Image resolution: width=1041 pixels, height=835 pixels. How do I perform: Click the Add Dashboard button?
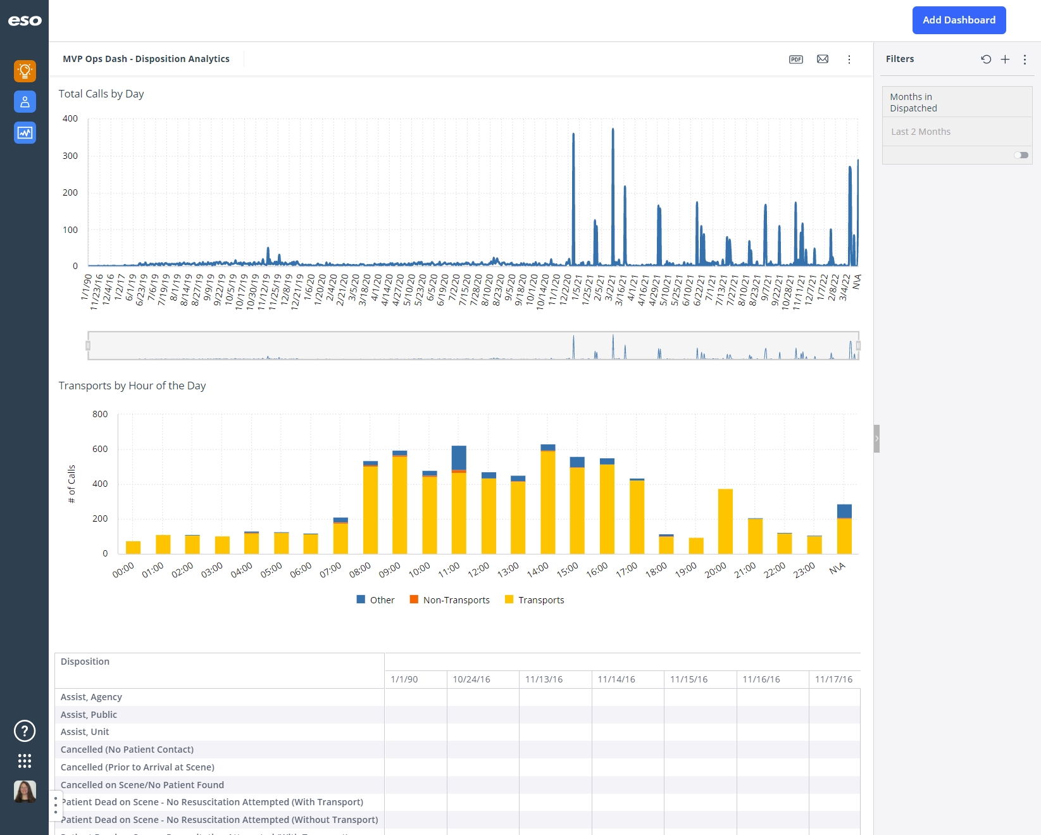959,20
